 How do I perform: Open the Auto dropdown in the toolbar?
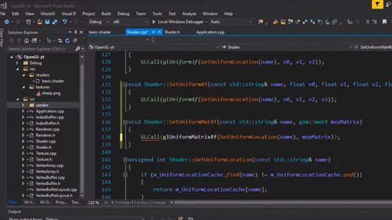[x=231, y=22]
